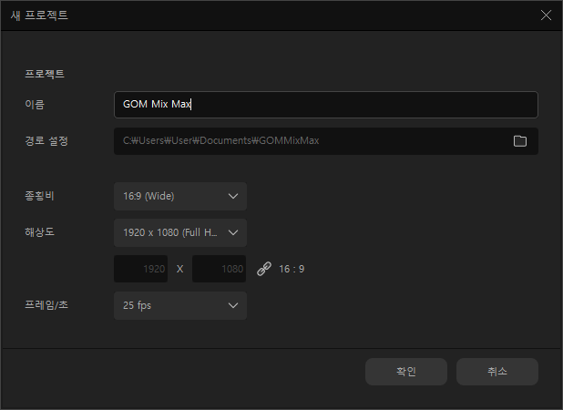Viewport: 563px width, 410px height.
Task: Click the 이름 label
Action: coord(35,105)
